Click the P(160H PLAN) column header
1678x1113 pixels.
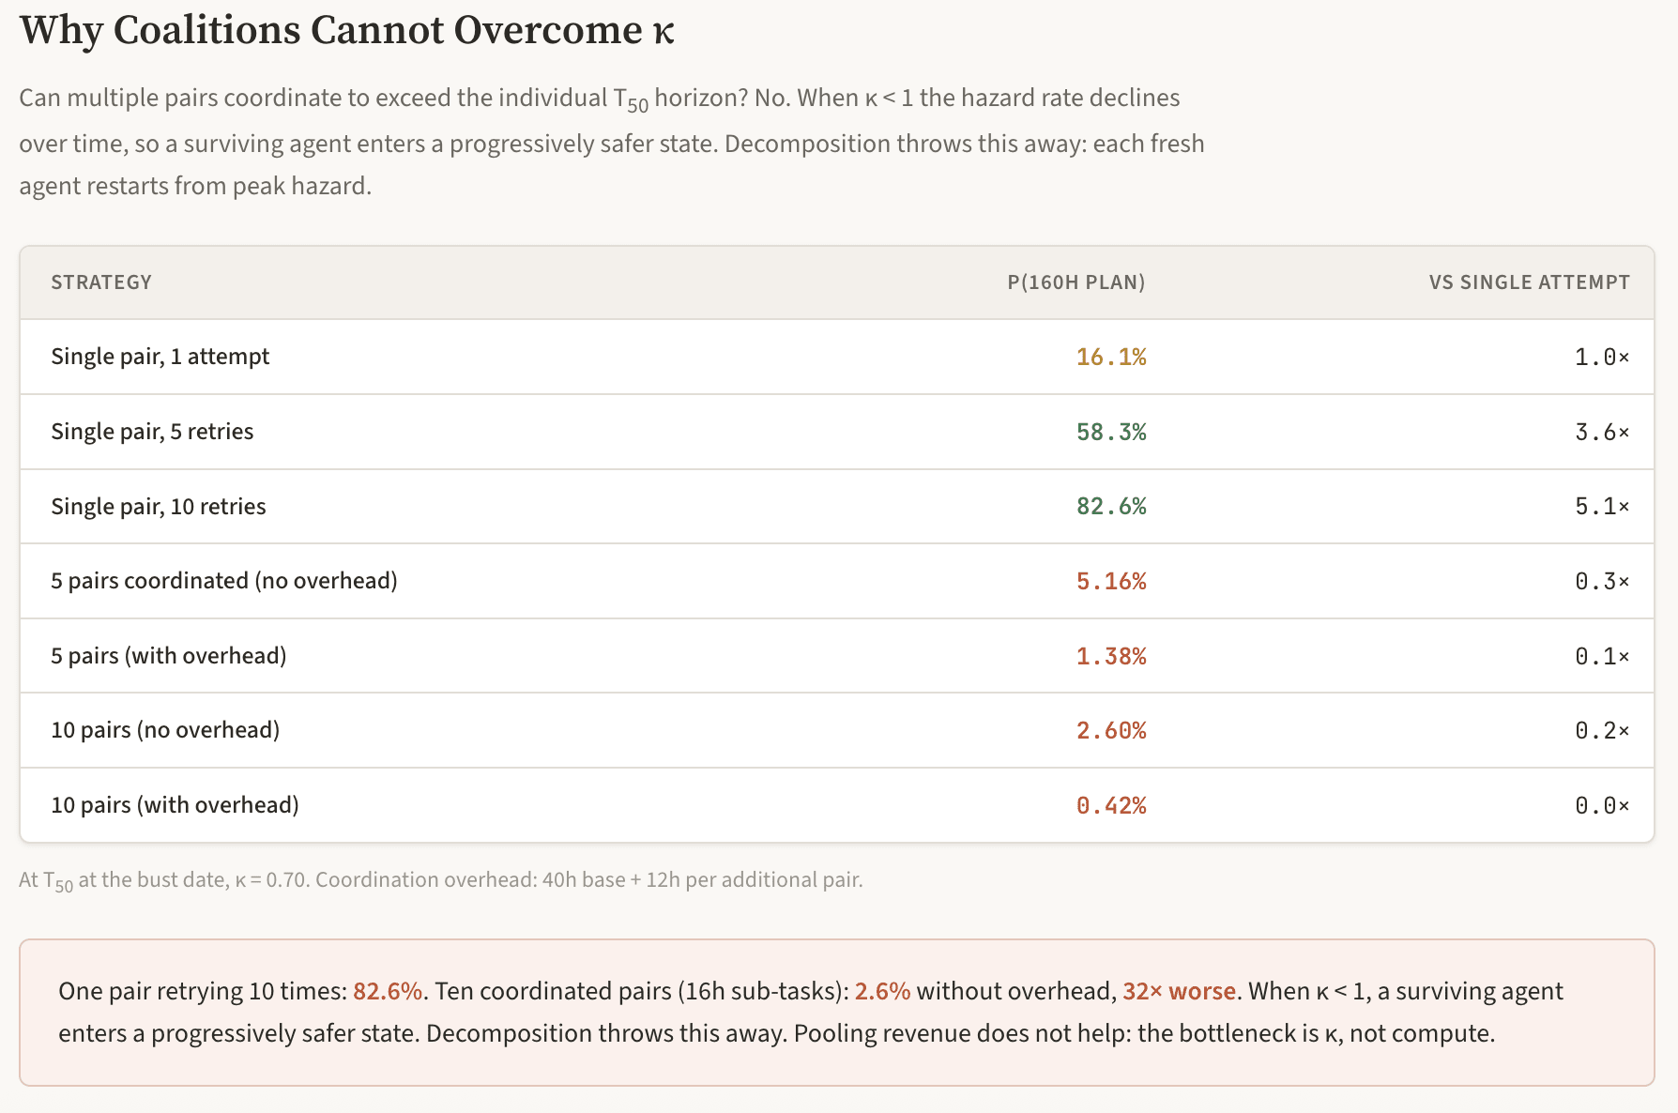click(1076, 282)
